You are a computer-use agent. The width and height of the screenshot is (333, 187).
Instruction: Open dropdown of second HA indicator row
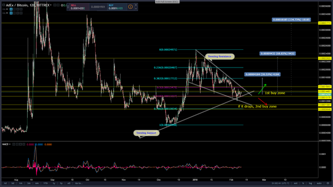[7, 13]
